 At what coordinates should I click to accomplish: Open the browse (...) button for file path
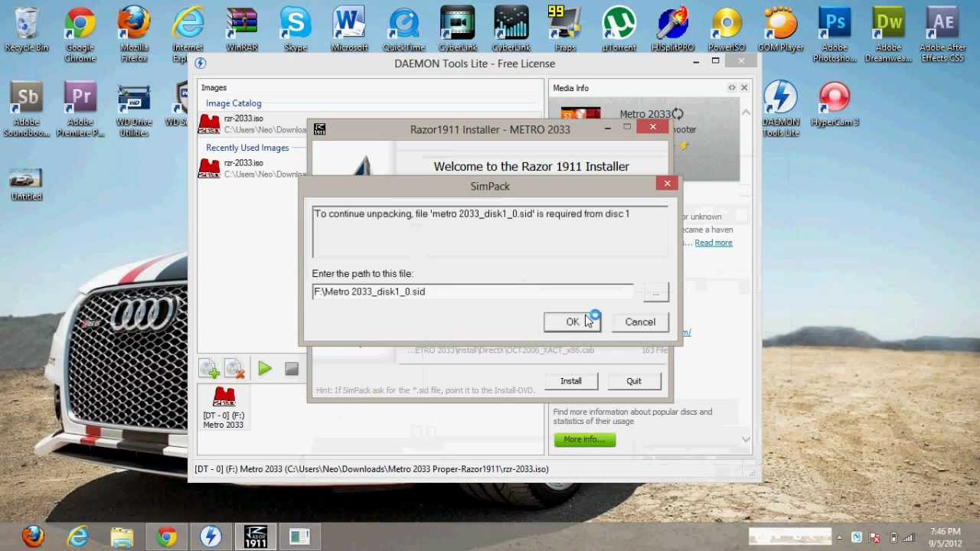[x=655, y=292]
